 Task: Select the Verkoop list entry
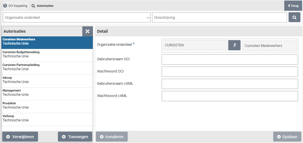click(x=47, y=118)
